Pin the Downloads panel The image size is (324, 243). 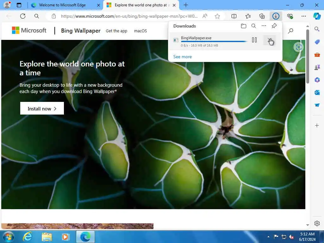coord(274,26)
